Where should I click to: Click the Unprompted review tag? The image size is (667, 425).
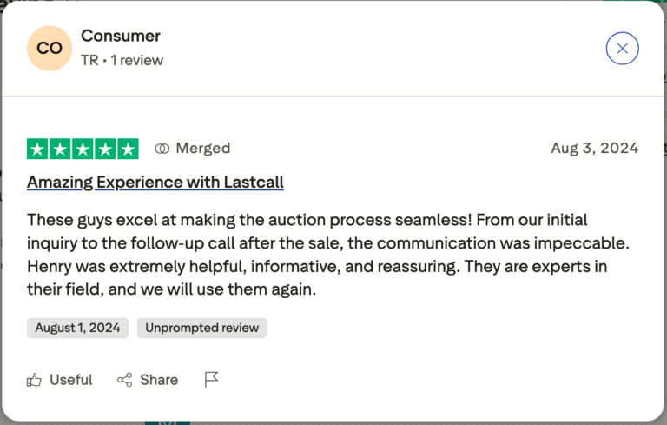click(201, 328)
